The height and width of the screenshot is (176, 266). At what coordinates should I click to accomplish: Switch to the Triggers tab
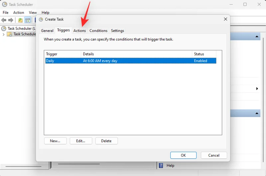(64, 30)
